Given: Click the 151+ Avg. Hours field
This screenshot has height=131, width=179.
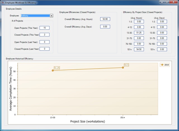Looking at the screenshot, I should 139,49.
